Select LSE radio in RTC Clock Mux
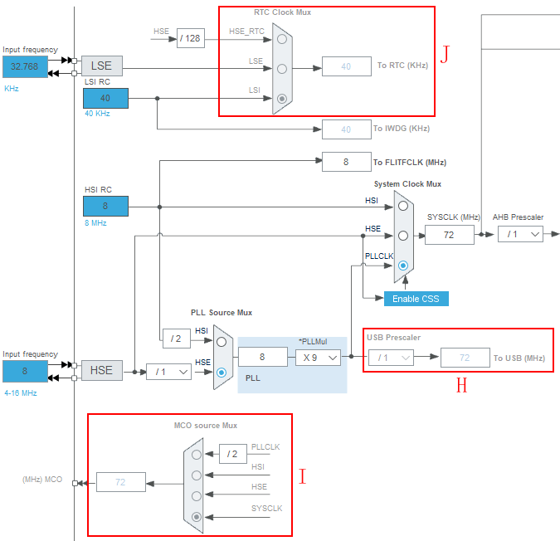The image size is (560, 541). tap(282, 69)
